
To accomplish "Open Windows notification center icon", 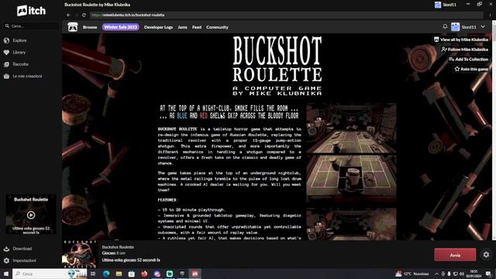I will (489, 274).
